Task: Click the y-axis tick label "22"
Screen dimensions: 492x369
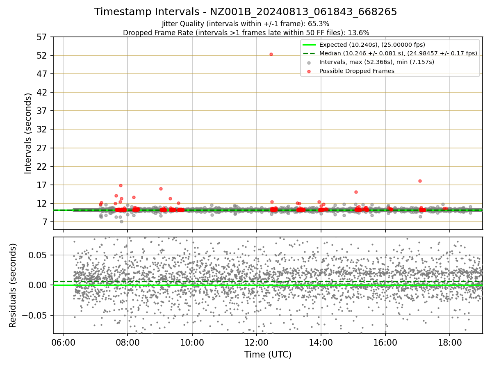Action: [x=43, y=166]
